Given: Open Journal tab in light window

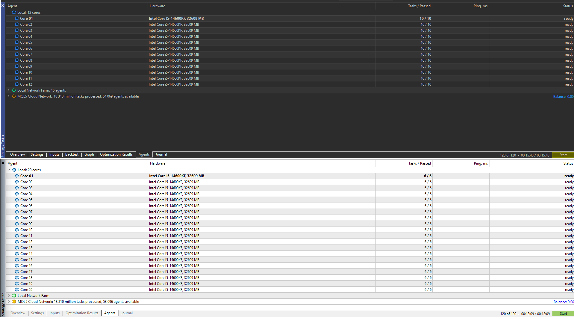Looking at the screenshot, I should [127, 313].
